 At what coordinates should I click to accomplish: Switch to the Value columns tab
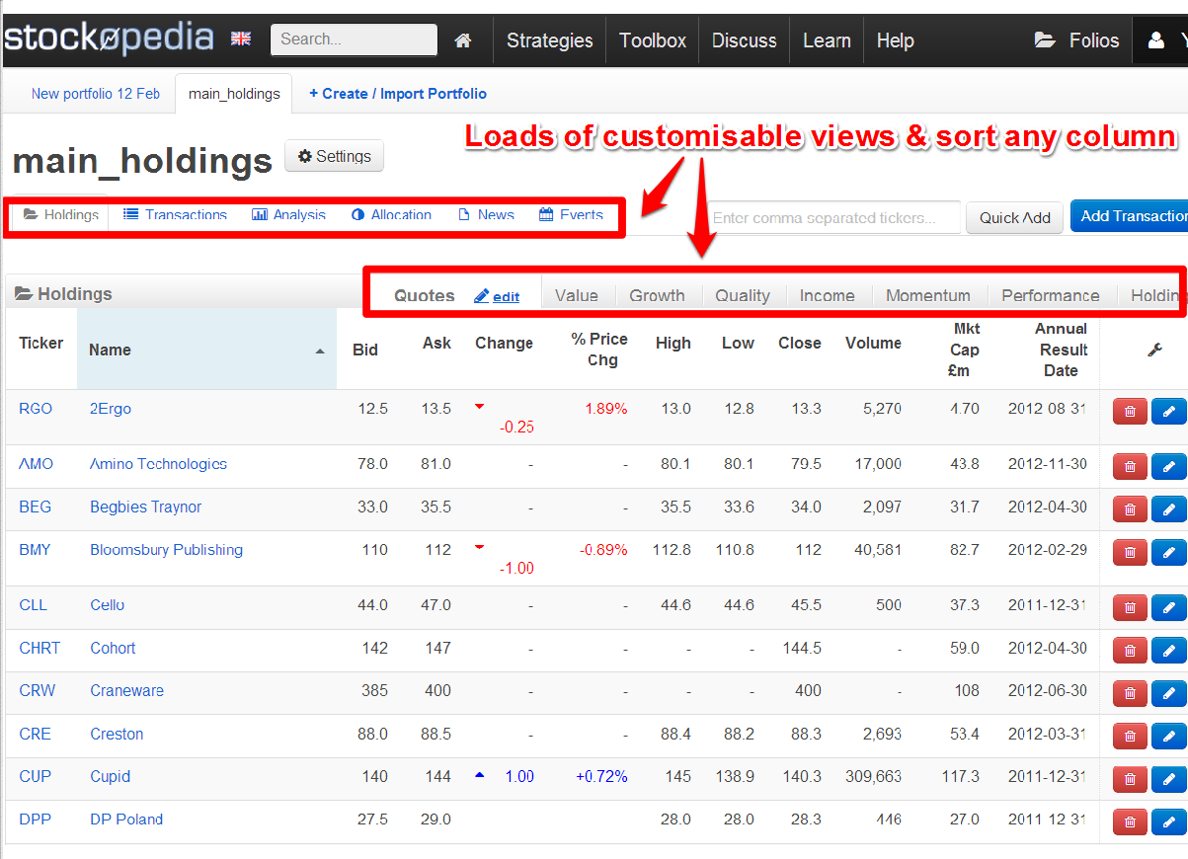pos(577,295)
